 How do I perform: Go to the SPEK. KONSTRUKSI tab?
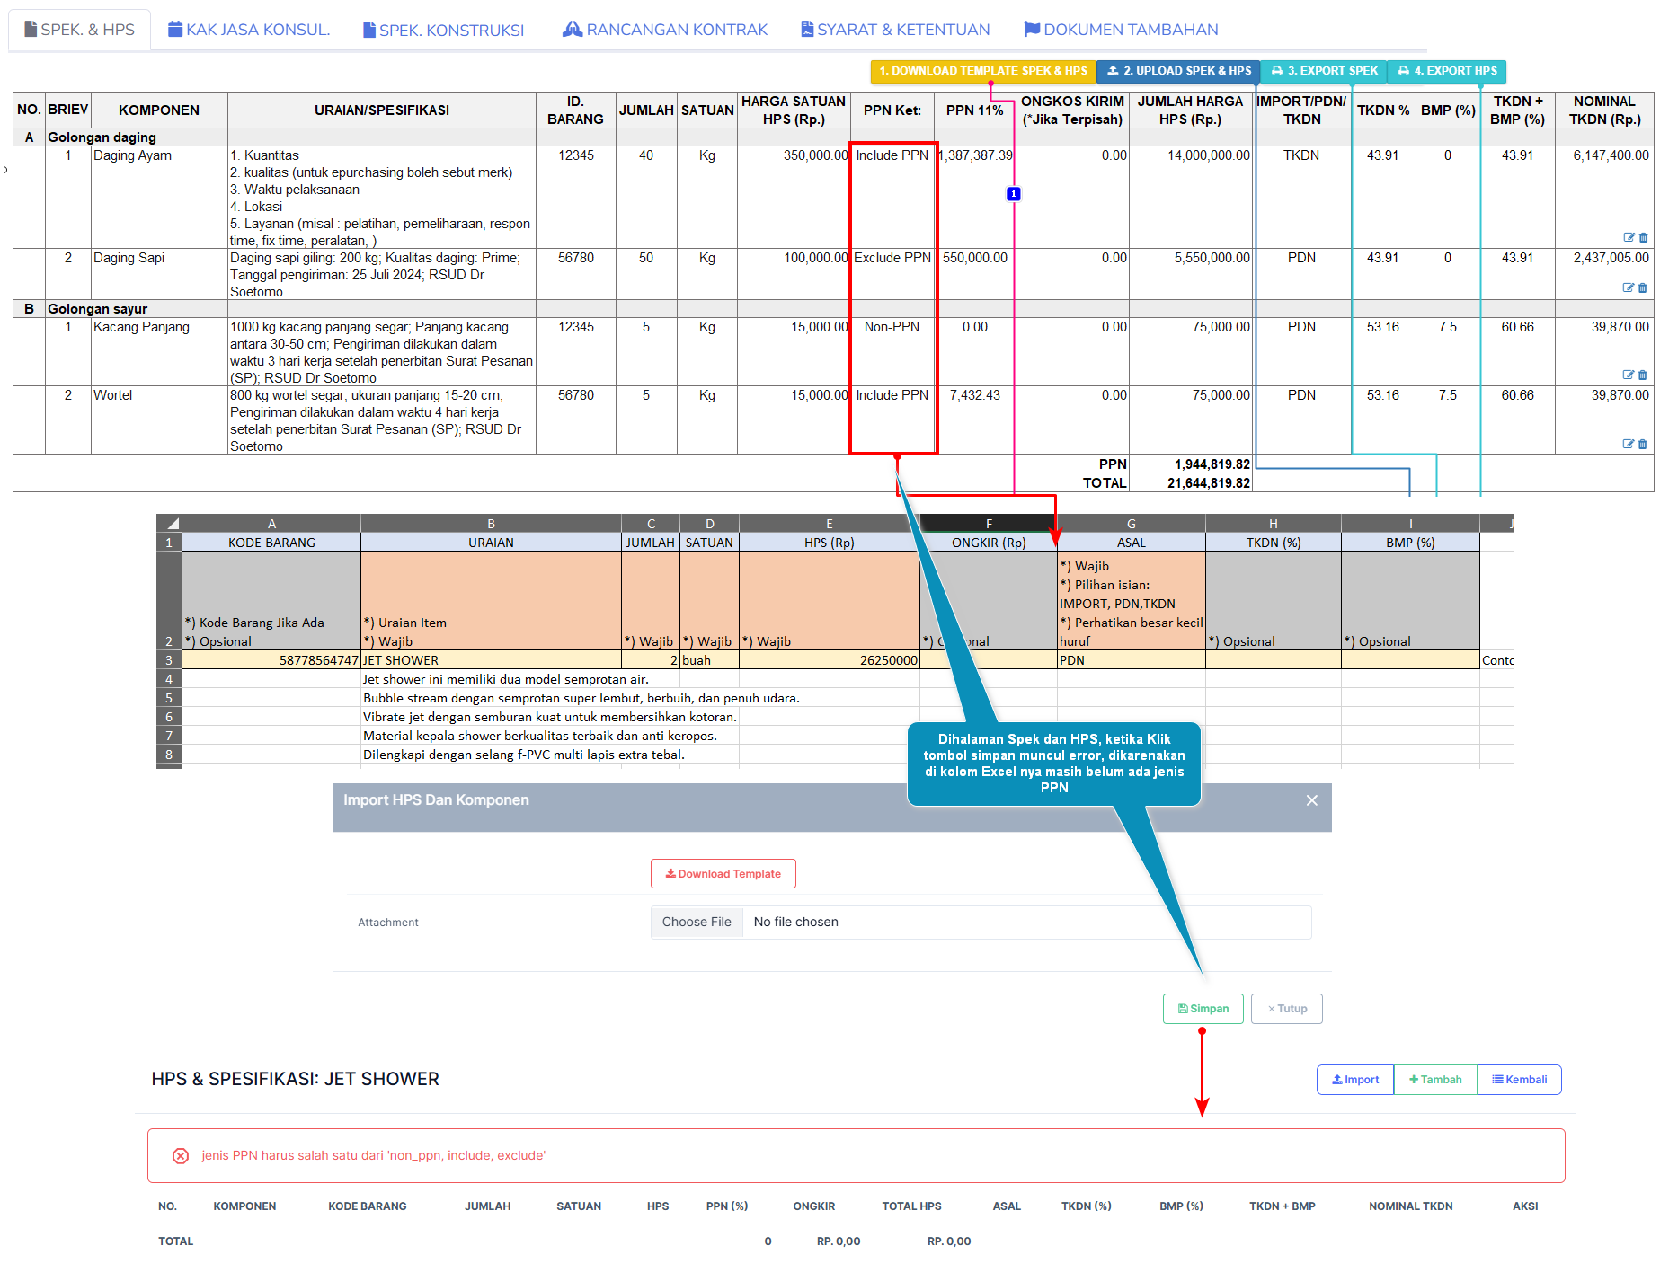(443, 30)
